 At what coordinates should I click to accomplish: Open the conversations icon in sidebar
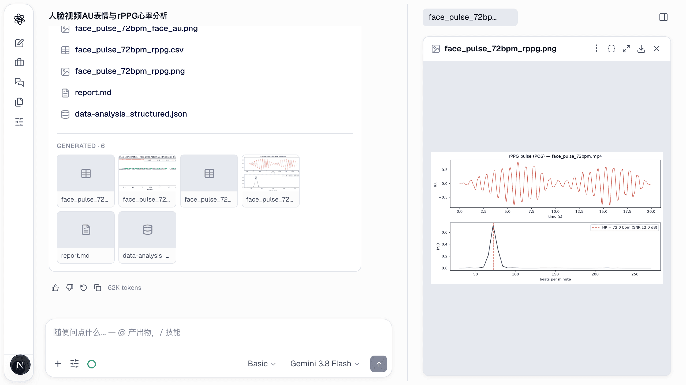19,82
